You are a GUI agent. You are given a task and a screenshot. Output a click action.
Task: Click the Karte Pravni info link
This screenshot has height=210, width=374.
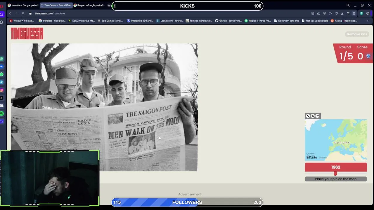click(x=323, y=158)
